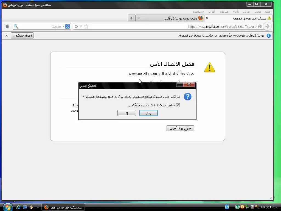Image resolution: width=281 pixels, height=211 pixels.
Task: Click the blue info icon in the notification bar
Action: pos(268,36)
